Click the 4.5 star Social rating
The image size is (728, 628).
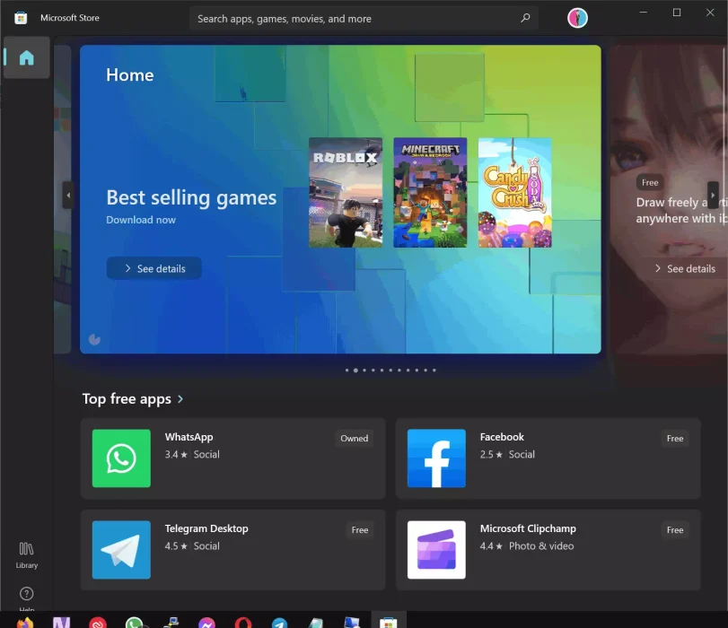click(x=192, y=545)
